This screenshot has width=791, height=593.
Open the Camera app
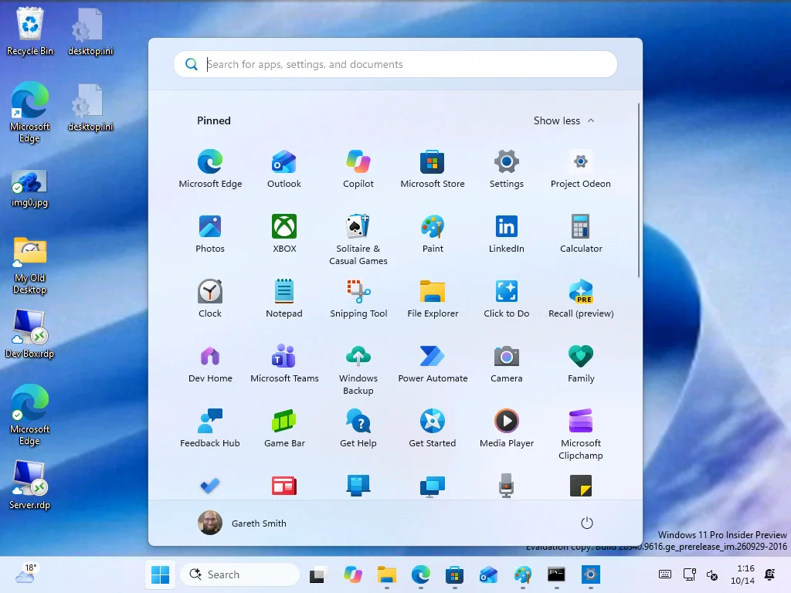tap(507, 364)
